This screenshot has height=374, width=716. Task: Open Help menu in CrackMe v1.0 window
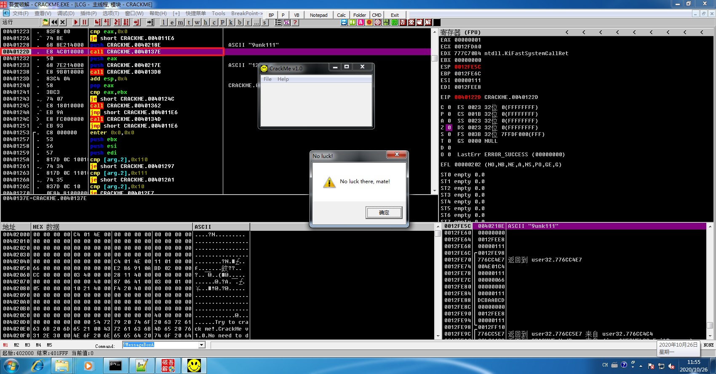(x=283, y=79)
